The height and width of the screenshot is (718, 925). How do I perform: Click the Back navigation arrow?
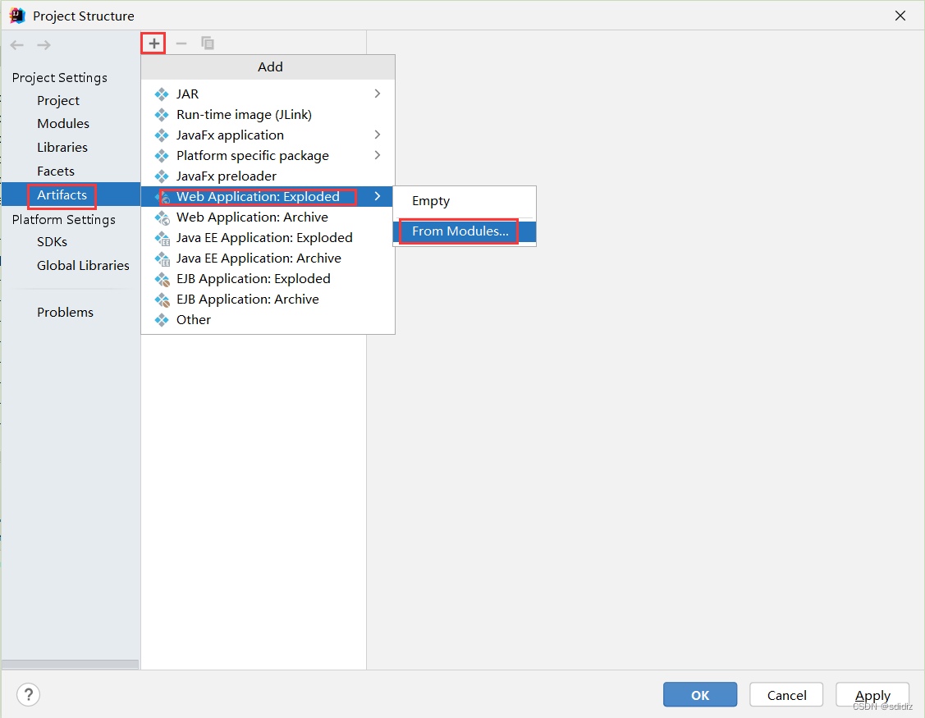[x=17, y=45]
